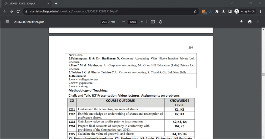The height and width of the screenshot is (139, 265).
Task: Click the vertical scrollbar thumb
Action: click(263, 74)
